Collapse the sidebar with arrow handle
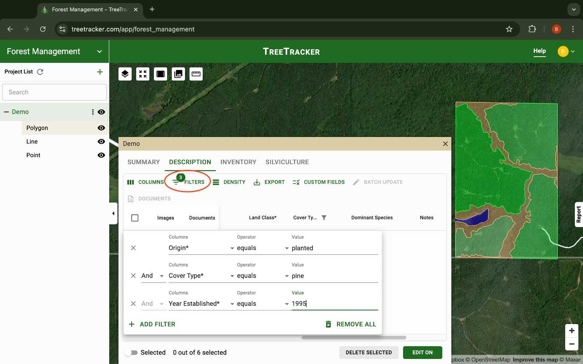 click(113, 213)
